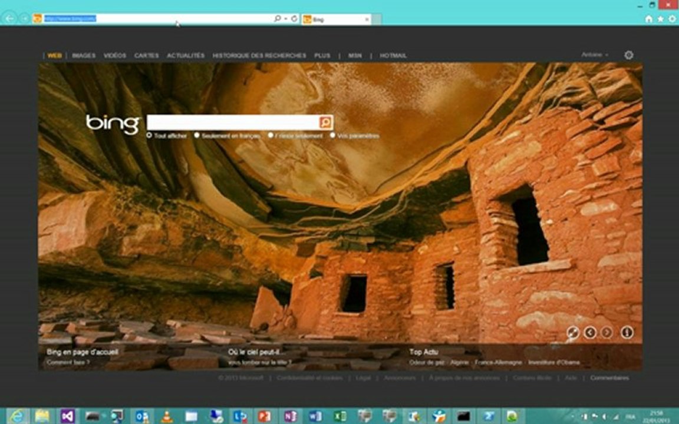Click the Bing favicon in the address bar

point(38,19)
